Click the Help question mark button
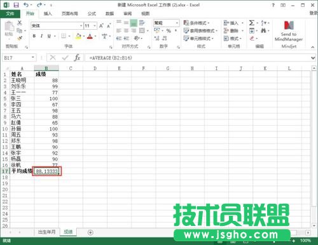Screen dimensions: 318x245 pyautogui.click(x=273, y=5)
